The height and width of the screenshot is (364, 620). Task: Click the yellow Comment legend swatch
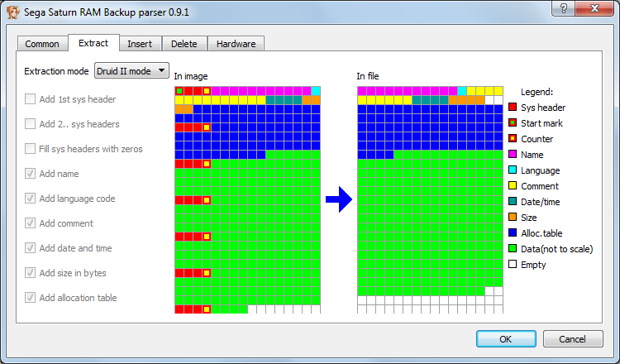[513, 185]
